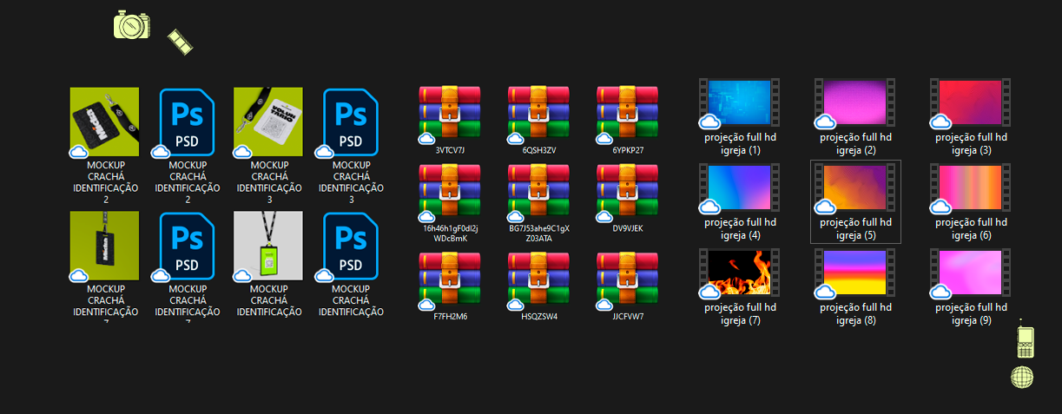This screenshot has width=1062, height=414.
Task: Select video projeção full hd igreja (1)
Action: coord(739,103)
